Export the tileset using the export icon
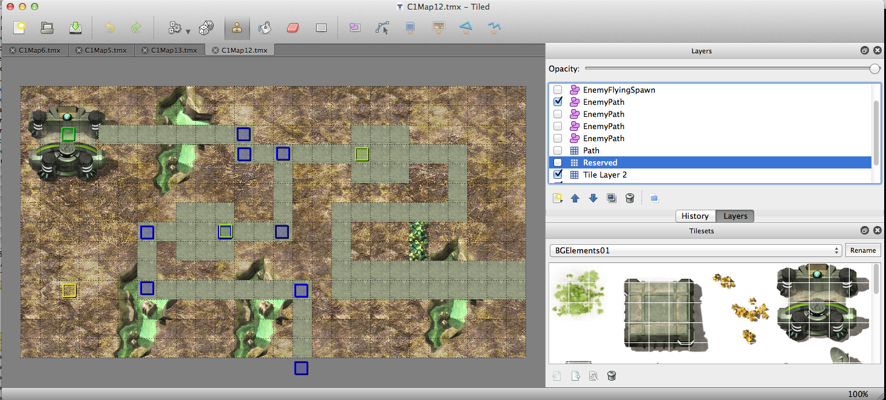886x400 pixels. coord(575,376)
